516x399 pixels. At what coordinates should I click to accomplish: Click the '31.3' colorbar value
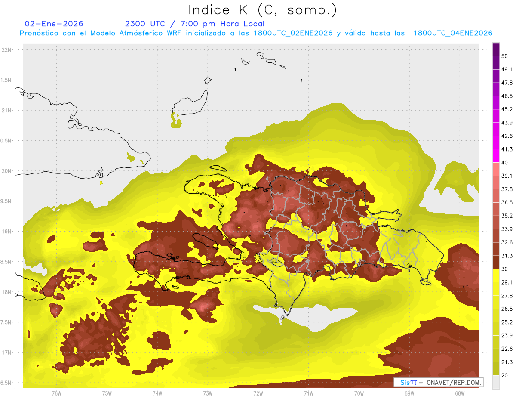point(507,256)
